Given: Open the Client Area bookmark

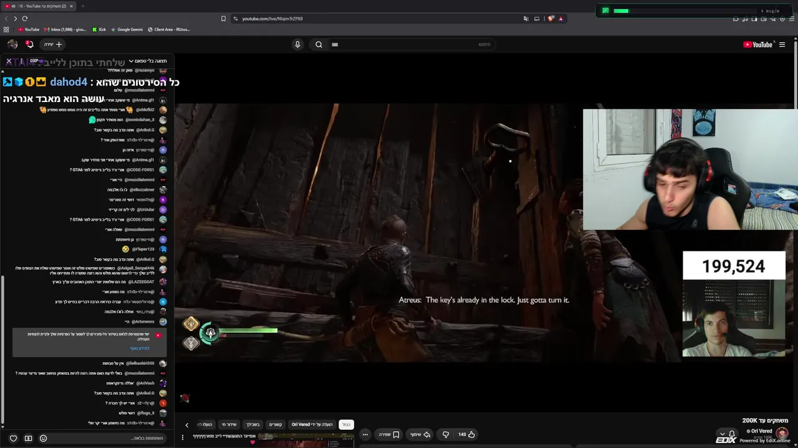Looking at the screenshot, I should [x=168, y=29].
